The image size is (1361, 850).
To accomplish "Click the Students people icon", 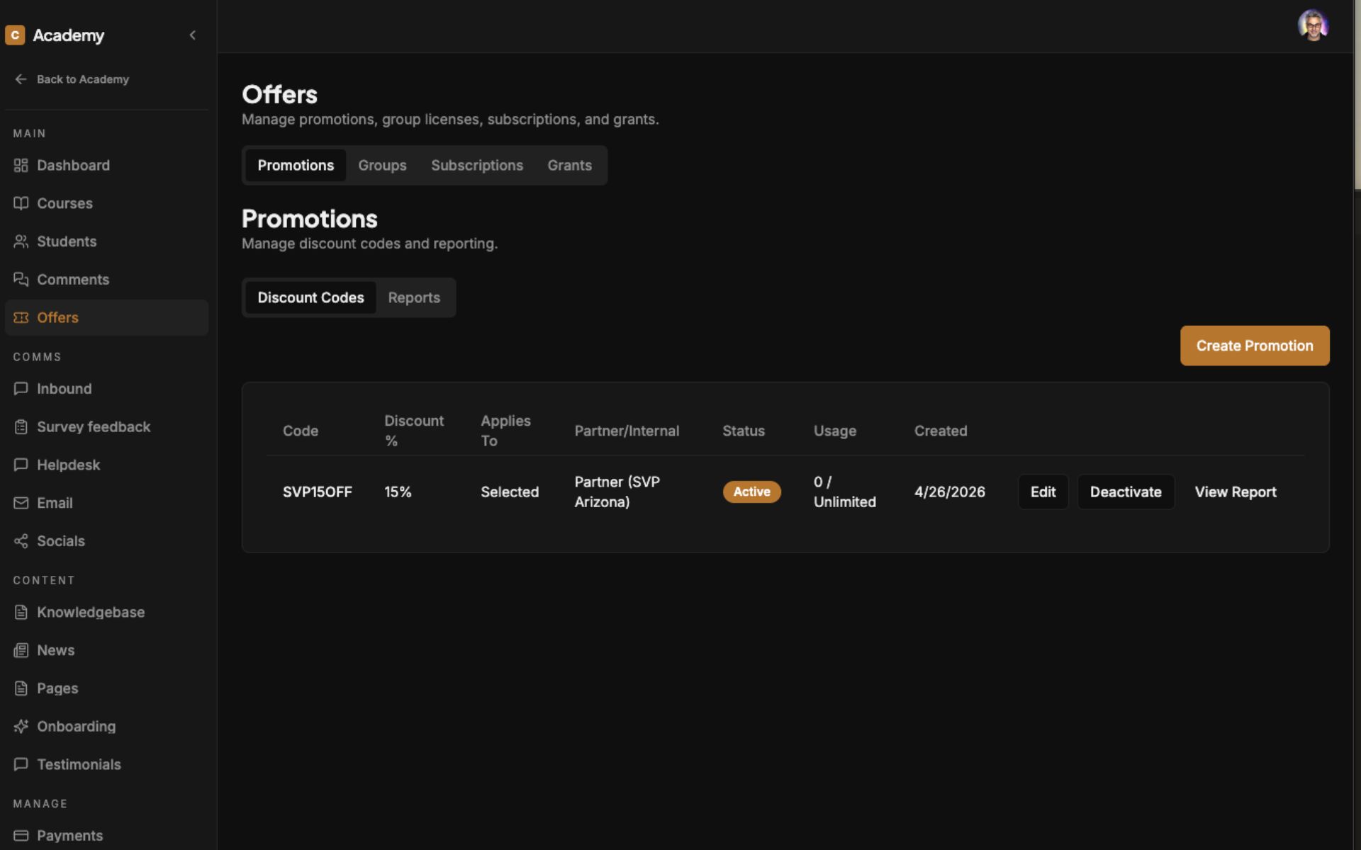I will tap(21, 242).
